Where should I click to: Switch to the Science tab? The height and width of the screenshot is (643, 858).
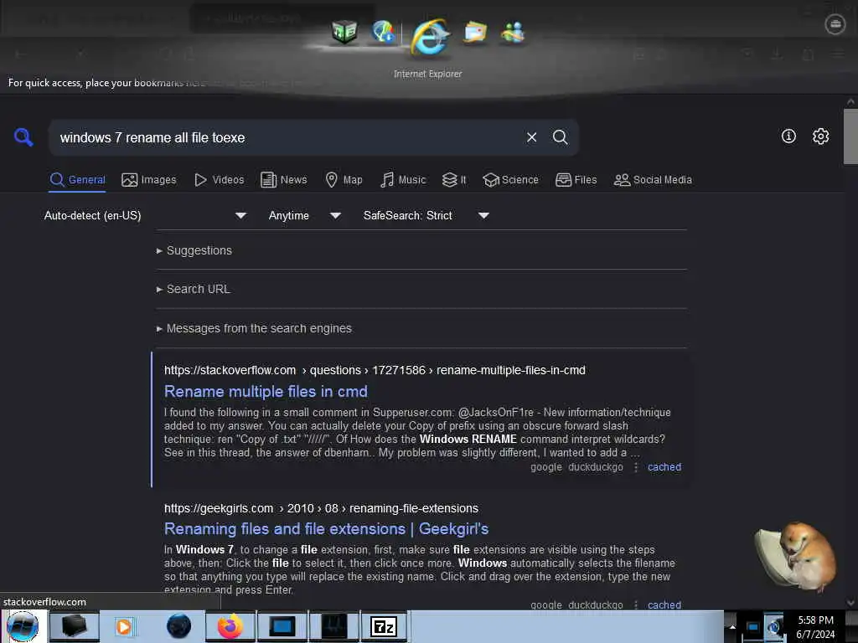(510, 180)
